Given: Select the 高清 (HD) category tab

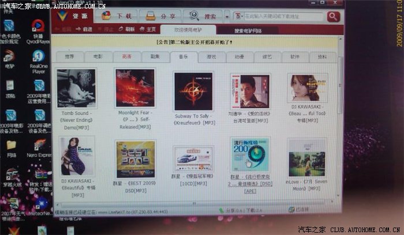Looking at the screenshot, I should (x=126, y=56).
